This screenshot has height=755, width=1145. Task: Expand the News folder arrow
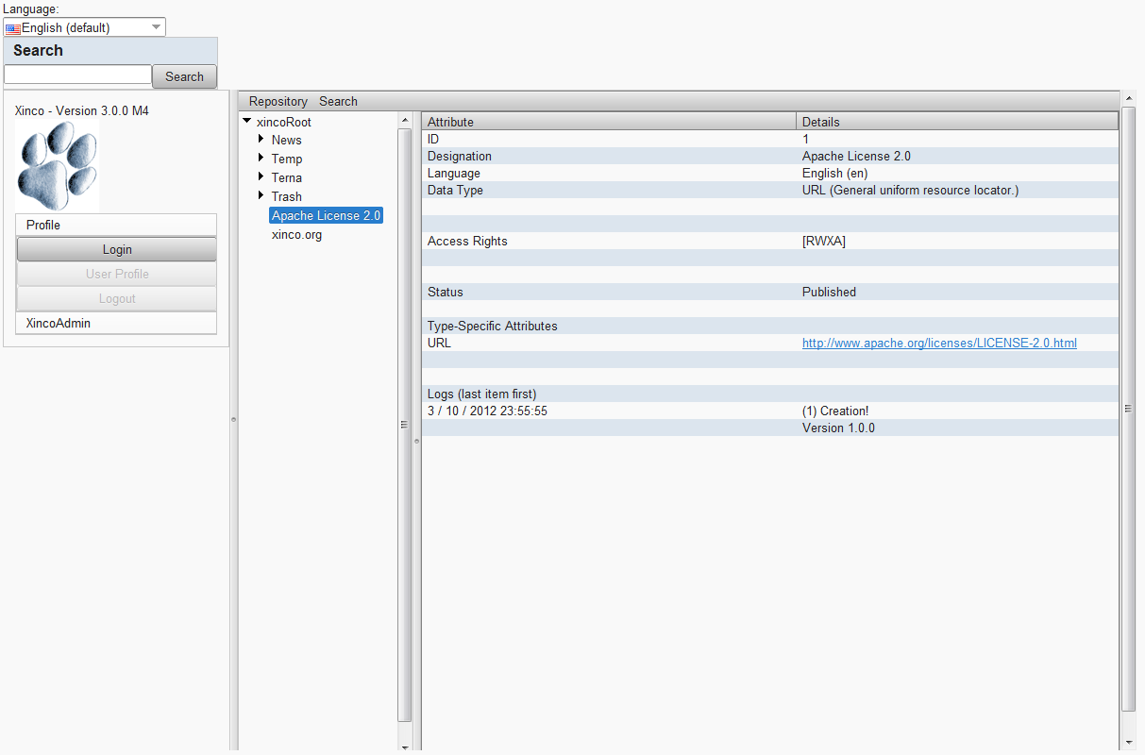pyautogui.click(x=261, y=140)
